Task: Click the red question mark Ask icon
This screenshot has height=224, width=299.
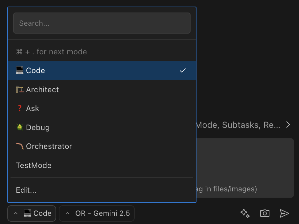Action: point(20,108)
